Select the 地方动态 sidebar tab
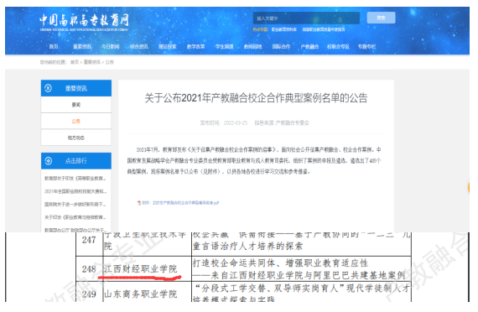The height and width of the screenshot is (312, 478). pyautogui.click(x=76, y=138)
